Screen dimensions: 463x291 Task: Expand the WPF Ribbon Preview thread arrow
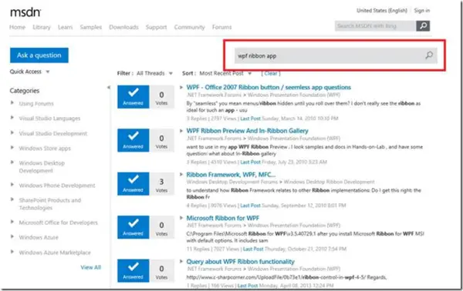click(181, 131)
